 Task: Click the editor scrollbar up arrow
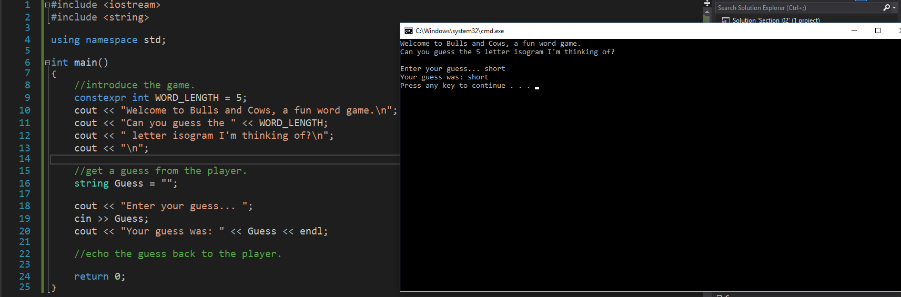[x=707, y=12]
